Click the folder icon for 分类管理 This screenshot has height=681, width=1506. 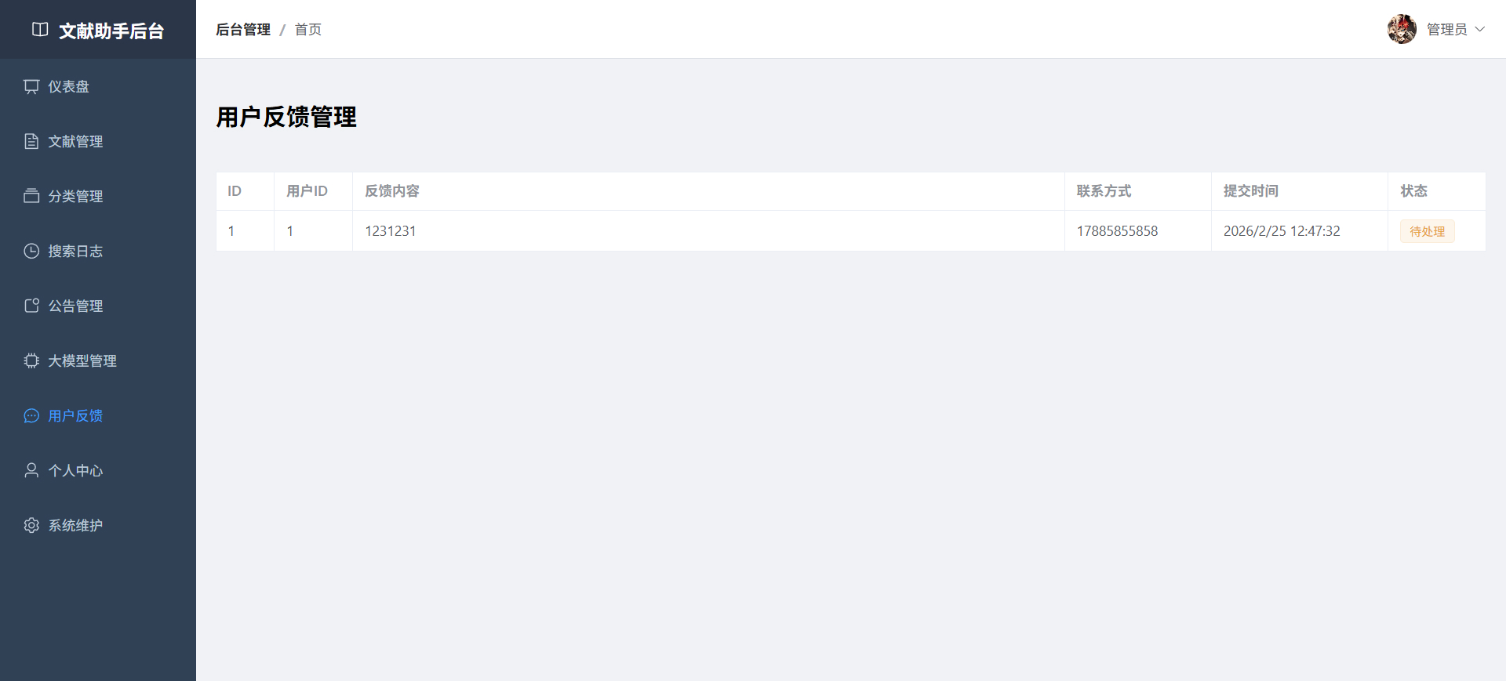pos(31,196)
